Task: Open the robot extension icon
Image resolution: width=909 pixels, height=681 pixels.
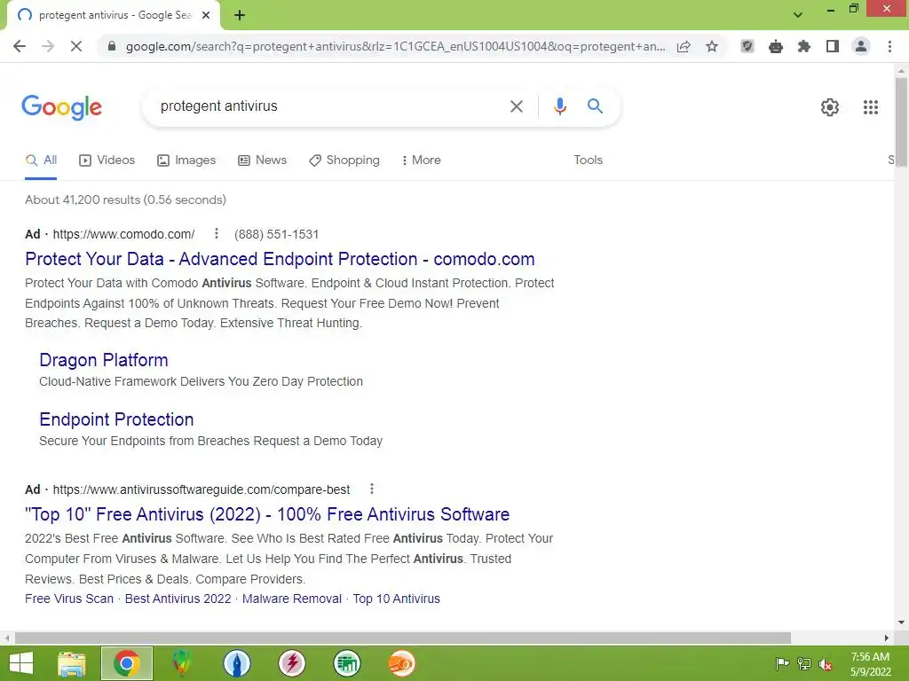Action: [x=776, y=46]
